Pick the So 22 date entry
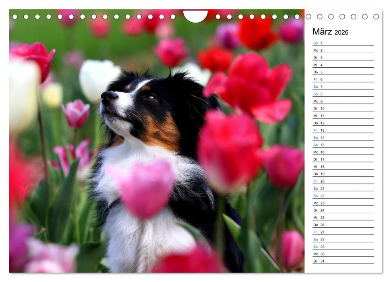This screenshot has height=282, width=391. [343, 195]
